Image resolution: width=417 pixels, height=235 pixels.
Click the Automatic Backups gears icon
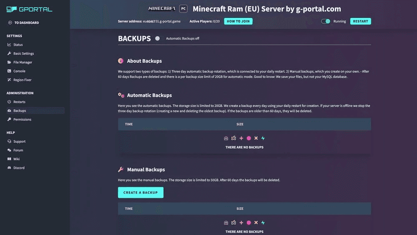[x=121, y=95]
